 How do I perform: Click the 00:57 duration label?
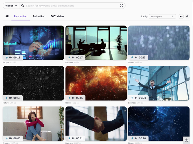pyautogui.click(x=17, y=98)
